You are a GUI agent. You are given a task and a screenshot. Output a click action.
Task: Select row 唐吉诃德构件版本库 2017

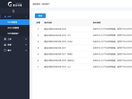(82, 48)
